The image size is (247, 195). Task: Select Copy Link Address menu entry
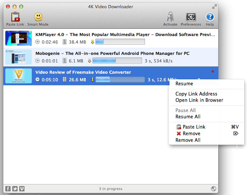[x=196, y=94]
